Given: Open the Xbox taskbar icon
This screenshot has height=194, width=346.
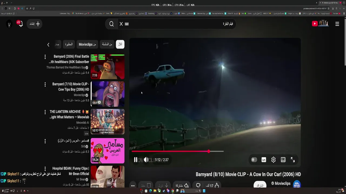Looking at the screenshot, I should pyautogui.click(x=159, y=191).
